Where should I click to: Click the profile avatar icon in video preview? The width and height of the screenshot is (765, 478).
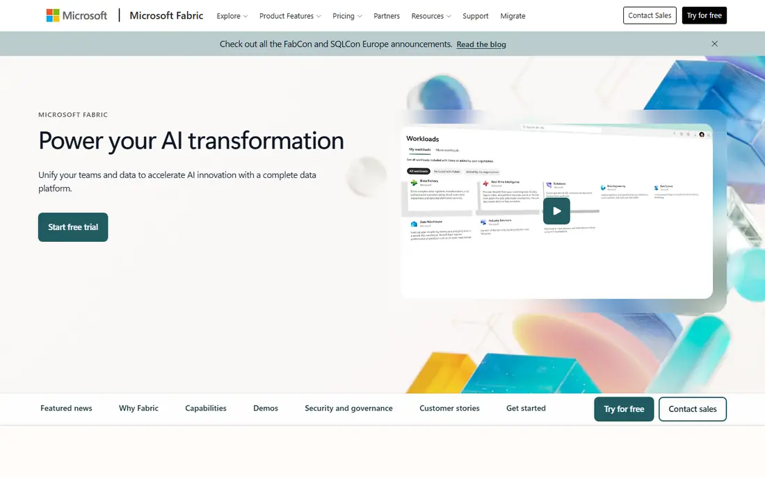point(702,135)
